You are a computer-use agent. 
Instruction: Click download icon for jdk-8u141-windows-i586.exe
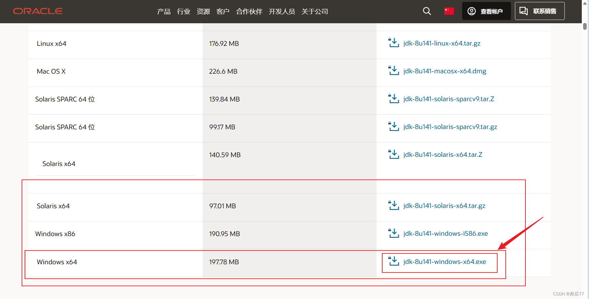pyautogui.click(x=394, y=233)
